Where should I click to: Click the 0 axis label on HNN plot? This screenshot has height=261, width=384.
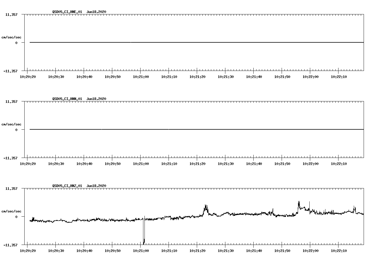click(x=16, y=130)
